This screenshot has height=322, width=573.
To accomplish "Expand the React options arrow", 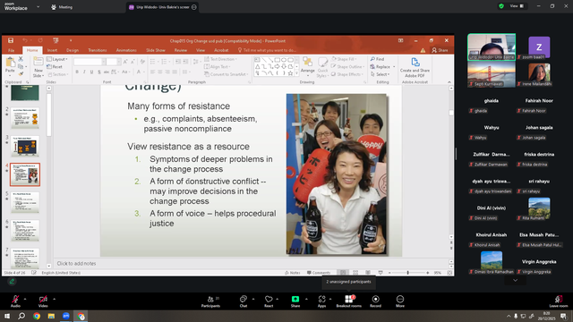I will (278, 299).
